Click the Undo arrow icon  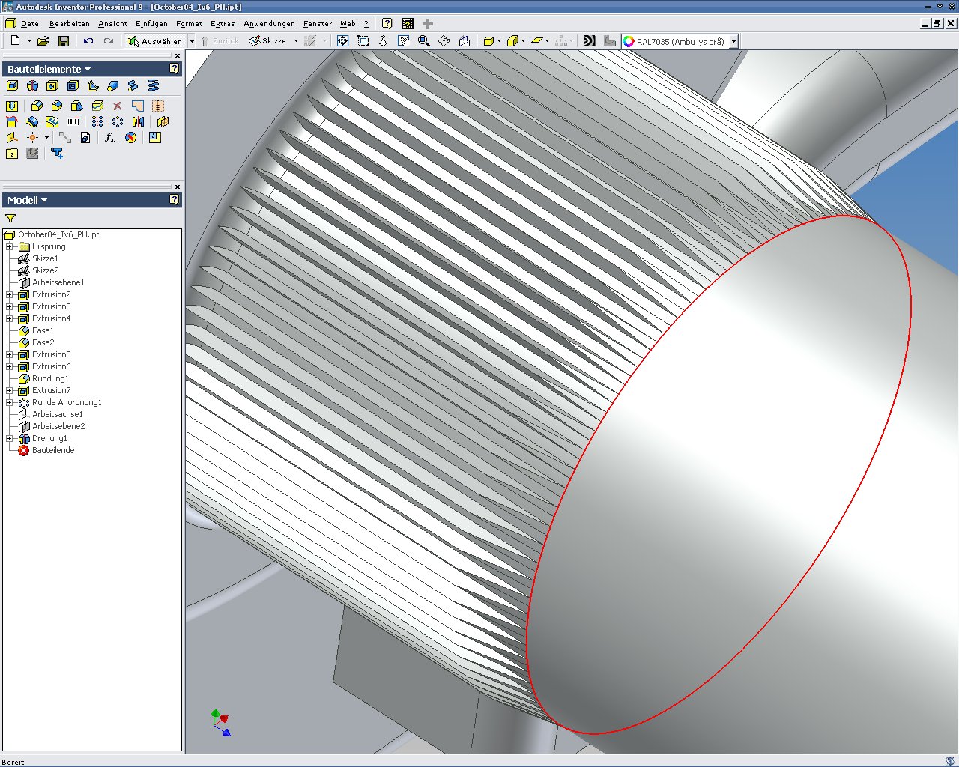pyautogui.click(x=88, y=41)
